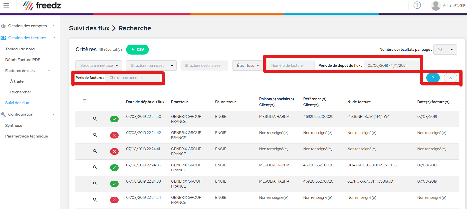This screenshot has width=467, height=209.
Task: Expand the Configuration menu chevron
Action: coord(54,114)
